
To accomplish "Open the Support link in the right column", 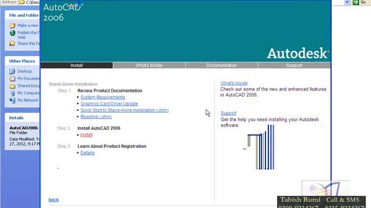I will 228,113.
